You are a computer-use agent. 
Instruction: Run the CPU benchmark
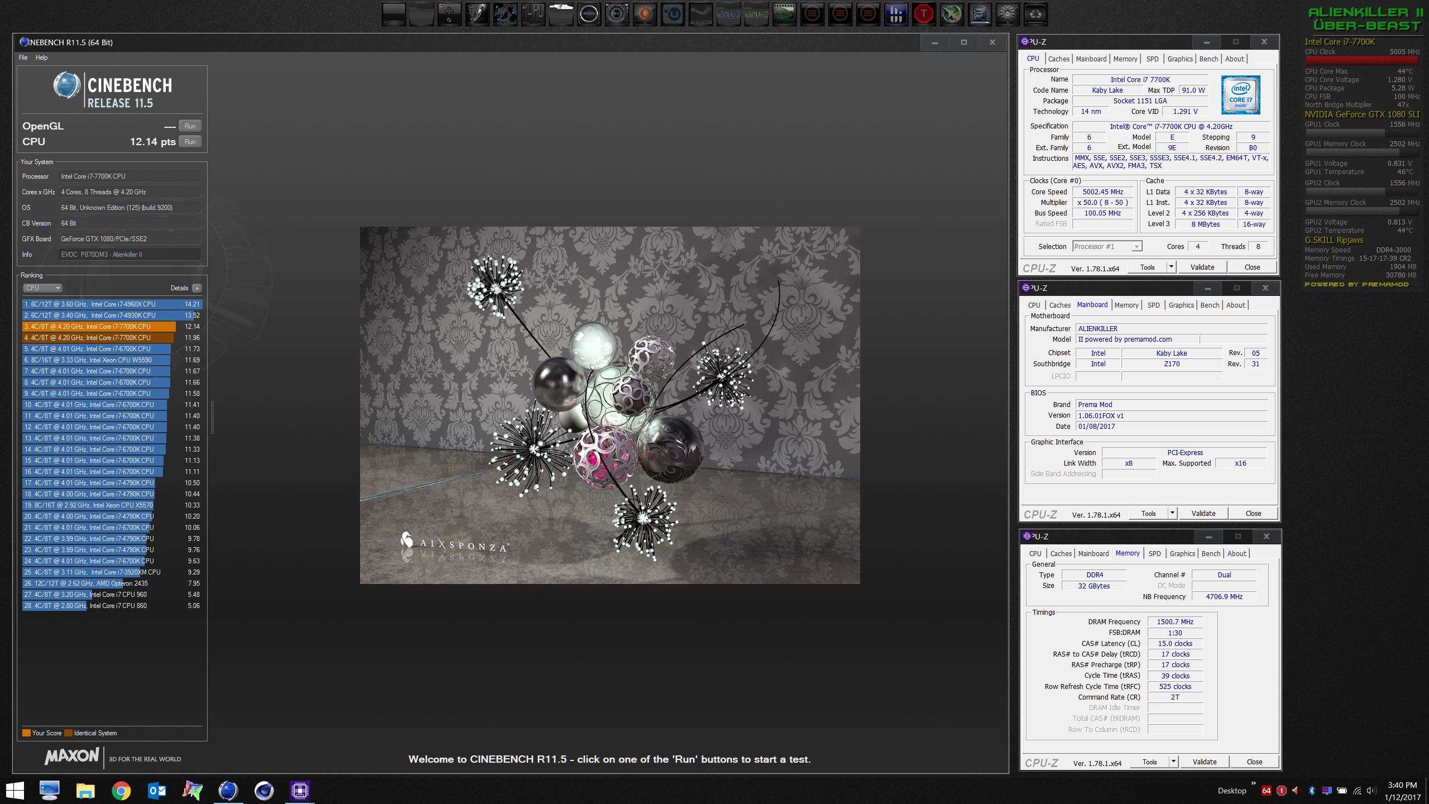click(190, 142)
